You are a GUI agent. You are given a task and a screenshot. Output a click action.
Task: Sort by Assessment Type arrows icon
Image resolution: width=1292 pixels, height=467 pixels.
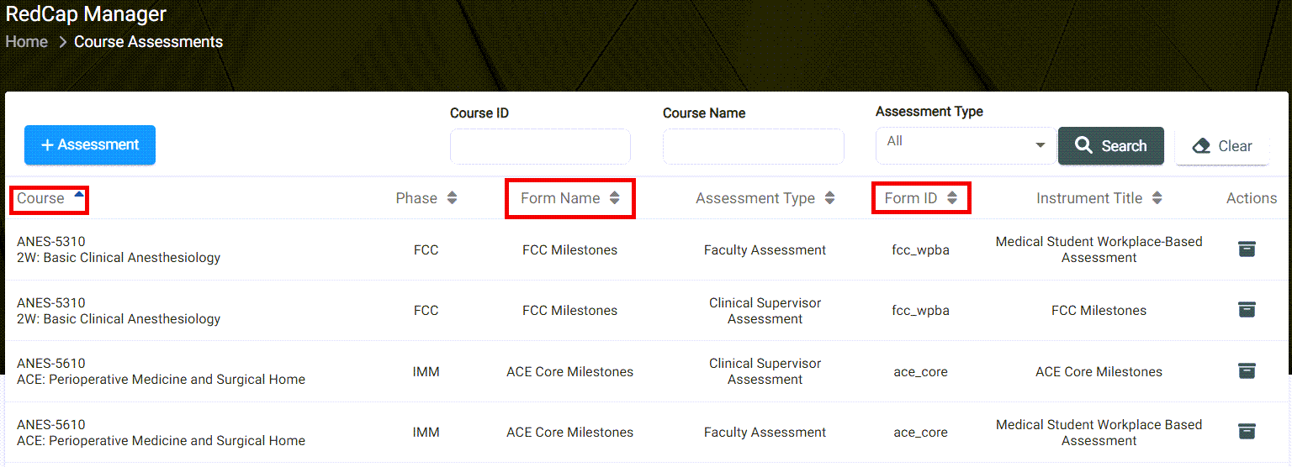[x=830, y=198]
